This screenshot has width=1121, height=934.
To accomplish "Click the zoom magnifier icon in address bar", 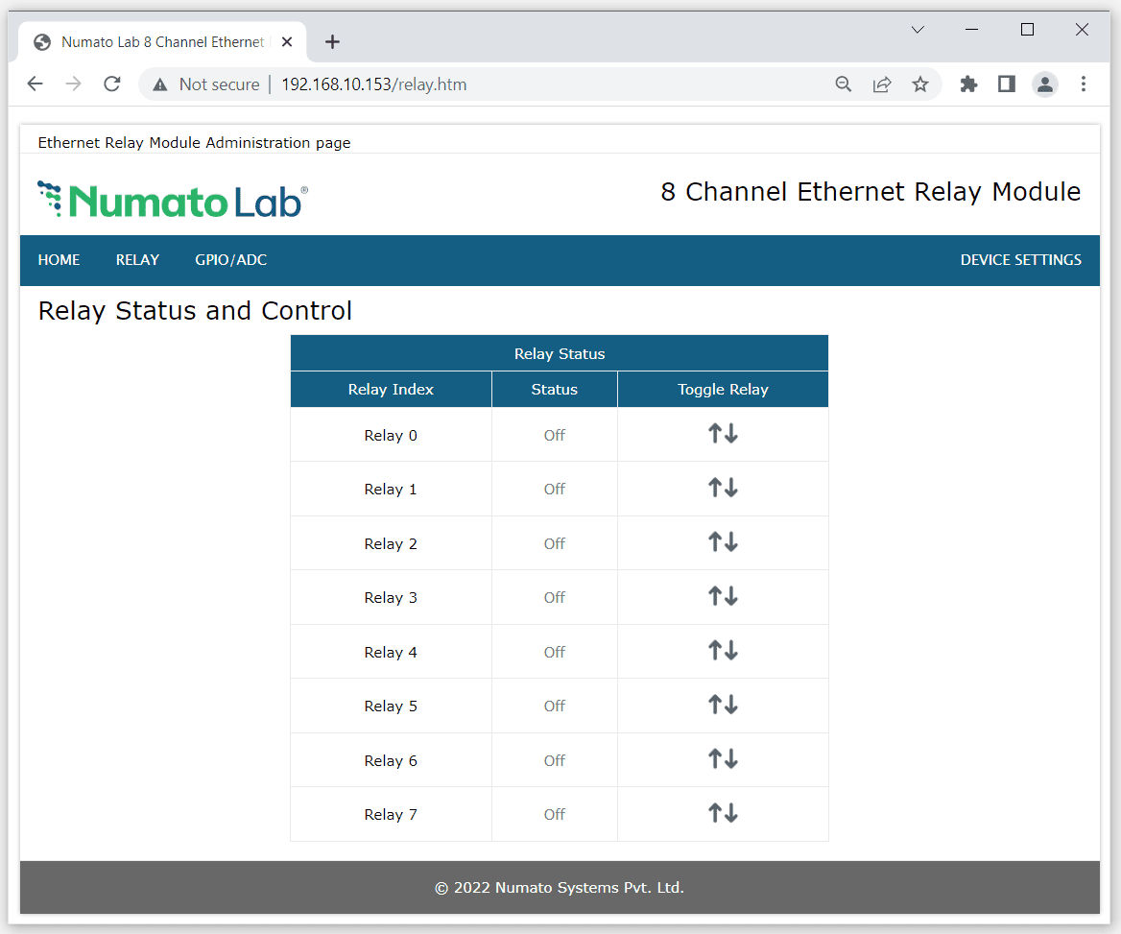I will [x=844, y=84].
